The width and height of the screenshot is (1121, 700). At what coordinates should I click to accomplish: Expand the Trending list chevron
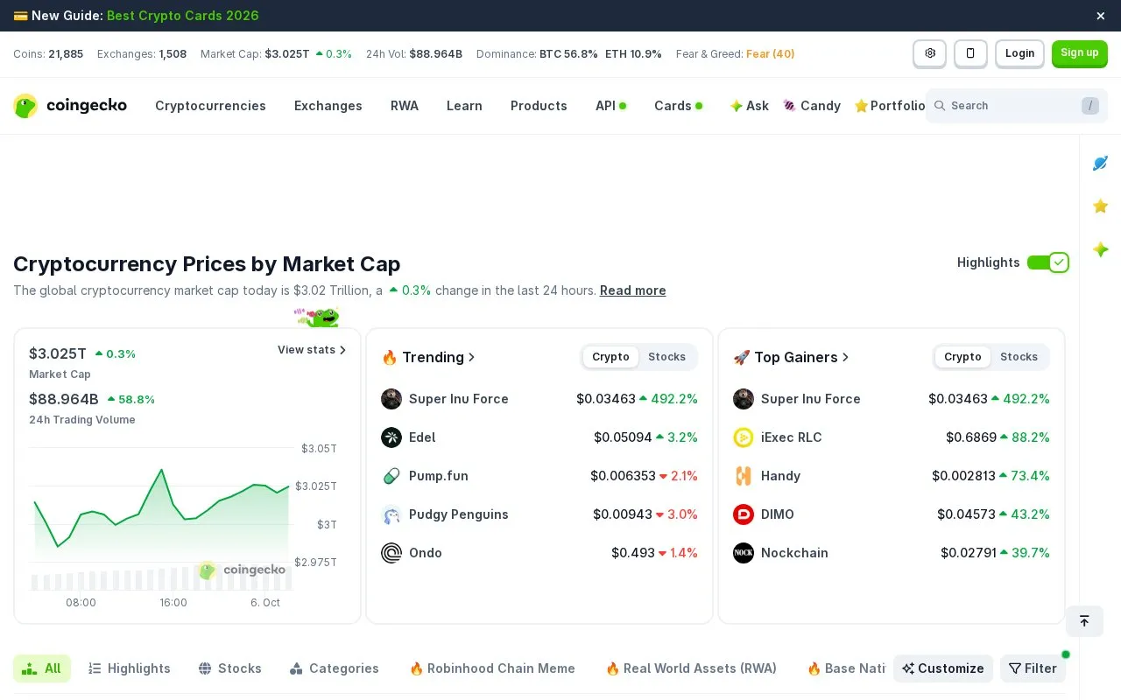[472, 357]
